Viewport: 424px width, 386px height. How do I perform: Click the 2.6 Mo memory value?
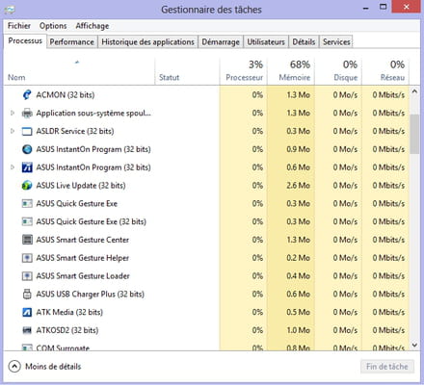(298, 186)
